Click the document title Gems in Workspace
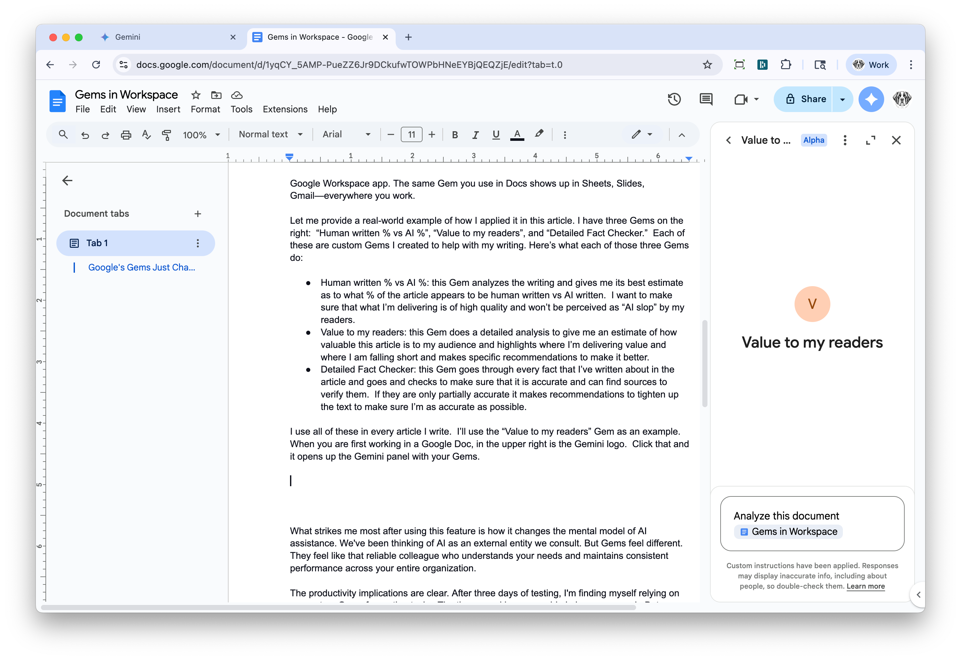This screenshot has width=961, height=660. click(x=126, y=95)
